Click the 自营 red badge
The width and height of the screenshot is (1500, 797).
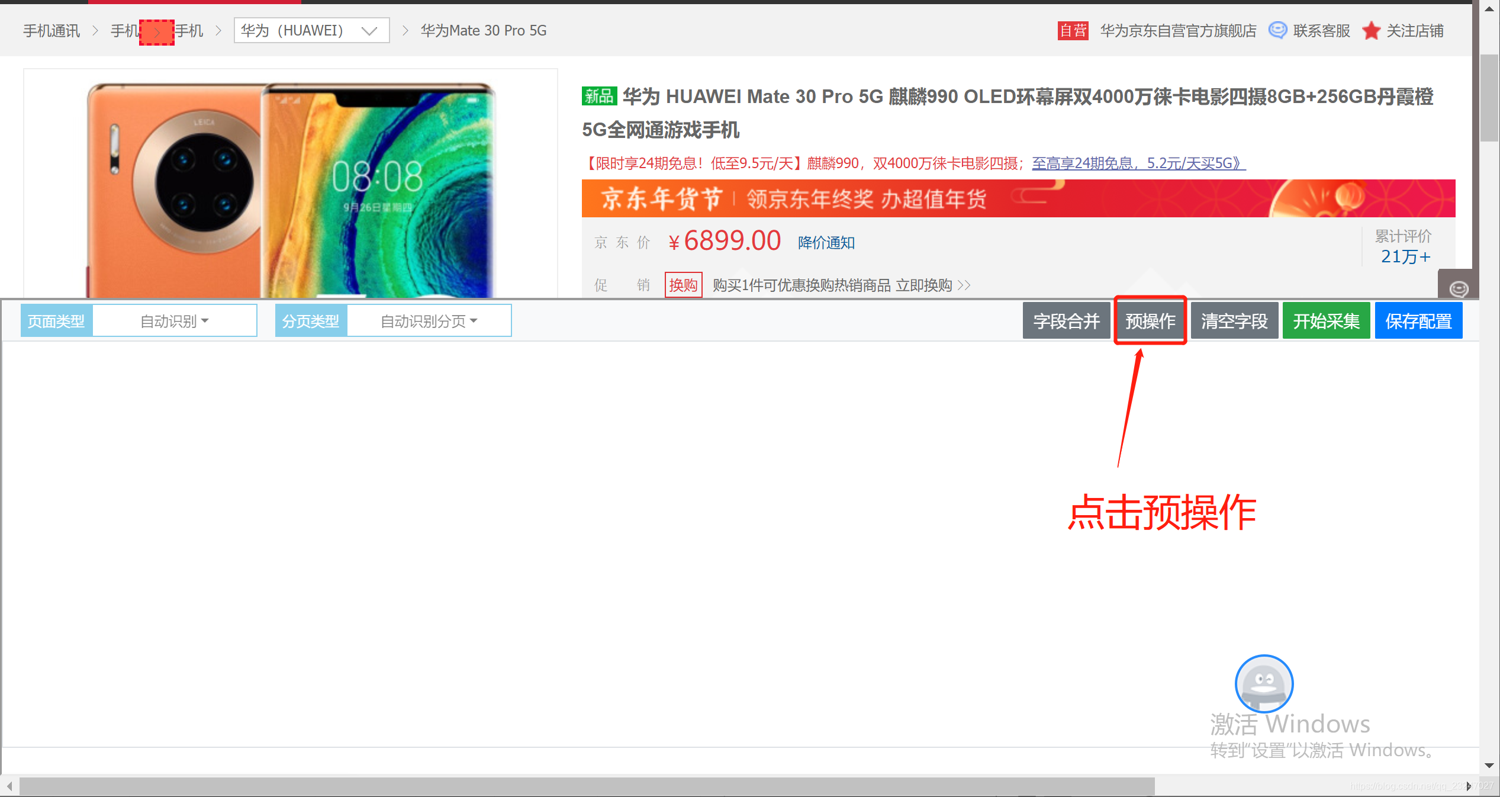click(1073, 30)
